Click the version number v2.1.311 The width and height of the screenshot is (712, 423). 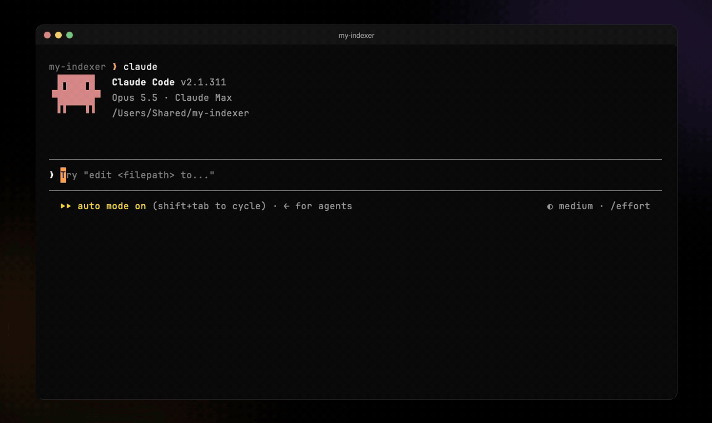click(x=204, y=82)
